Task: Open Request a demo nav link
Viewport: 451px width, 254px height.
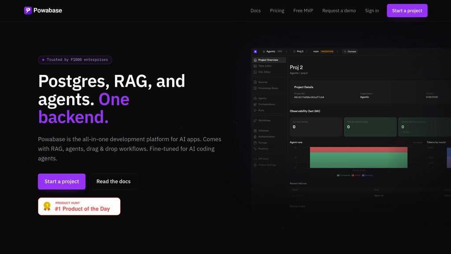Action: [339, 11]
